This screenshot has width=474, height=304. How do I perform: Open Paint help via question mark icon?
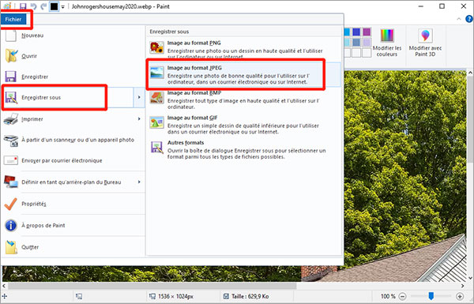click(469, 19)
